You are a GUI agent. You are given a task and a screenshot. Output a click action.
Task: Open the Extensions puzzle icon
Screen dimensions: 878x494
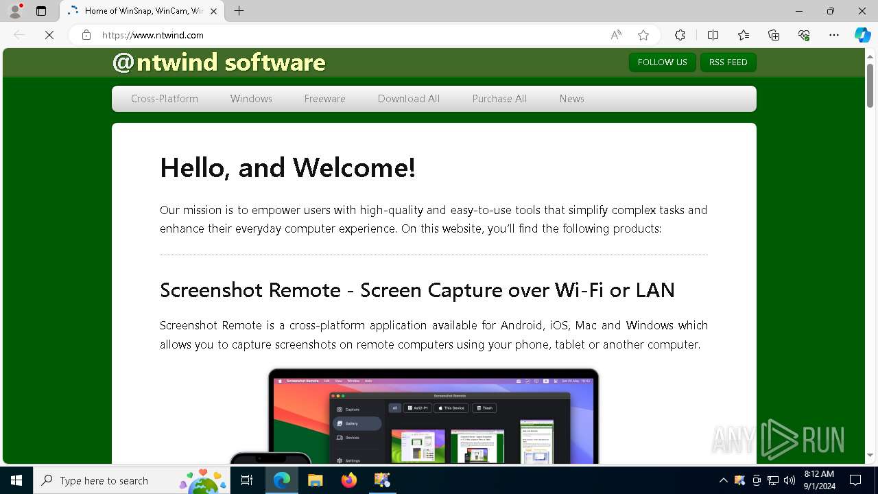[680, 35]
